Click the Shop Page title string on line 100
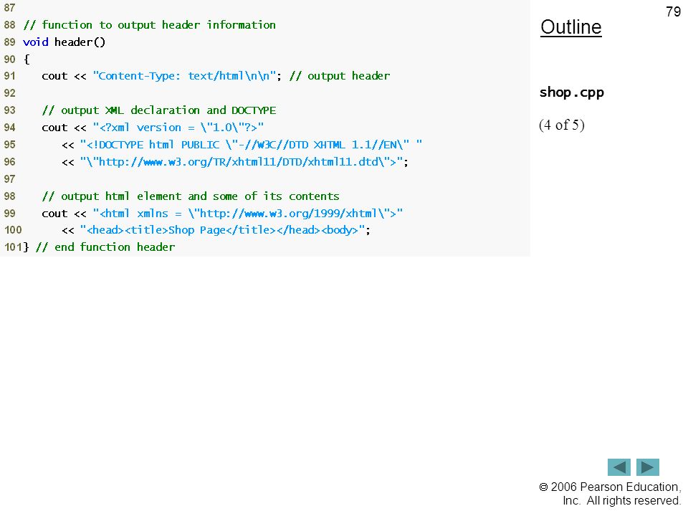 pos(222,230)
